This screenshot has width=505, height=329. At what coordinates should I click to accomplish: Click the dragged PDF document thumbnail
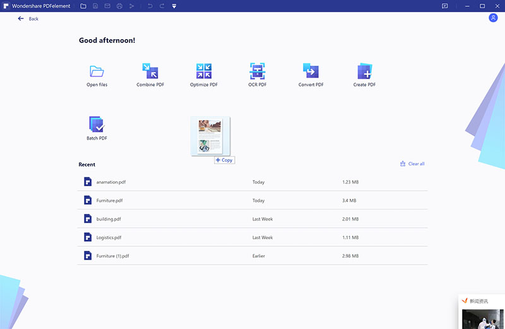pyautogui.click(x=210, y=136)
